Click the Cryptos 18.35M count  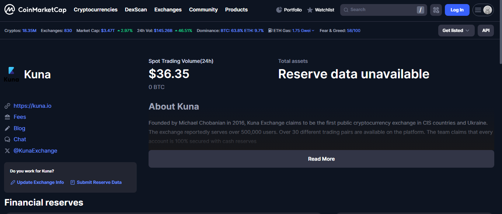pyautogui.click(x=29, y=31)
